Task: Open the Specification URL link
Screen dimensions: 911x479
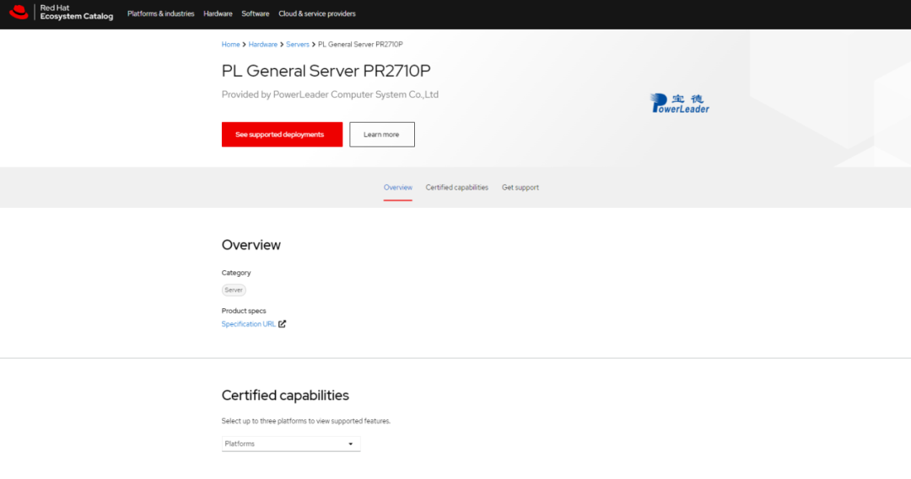Action: [248, 324]
